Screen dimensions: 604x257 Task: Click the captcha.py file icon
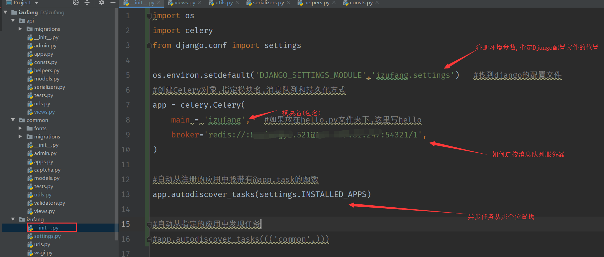pyautogui.click(x=30, y=170)
